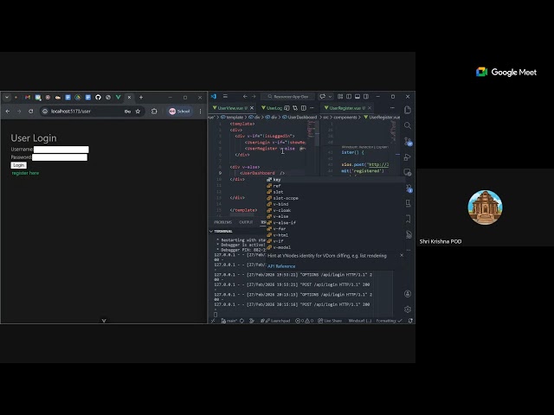Click the Password input field
The height and width of the screenshot is (415, 554).
pos(60,157)
